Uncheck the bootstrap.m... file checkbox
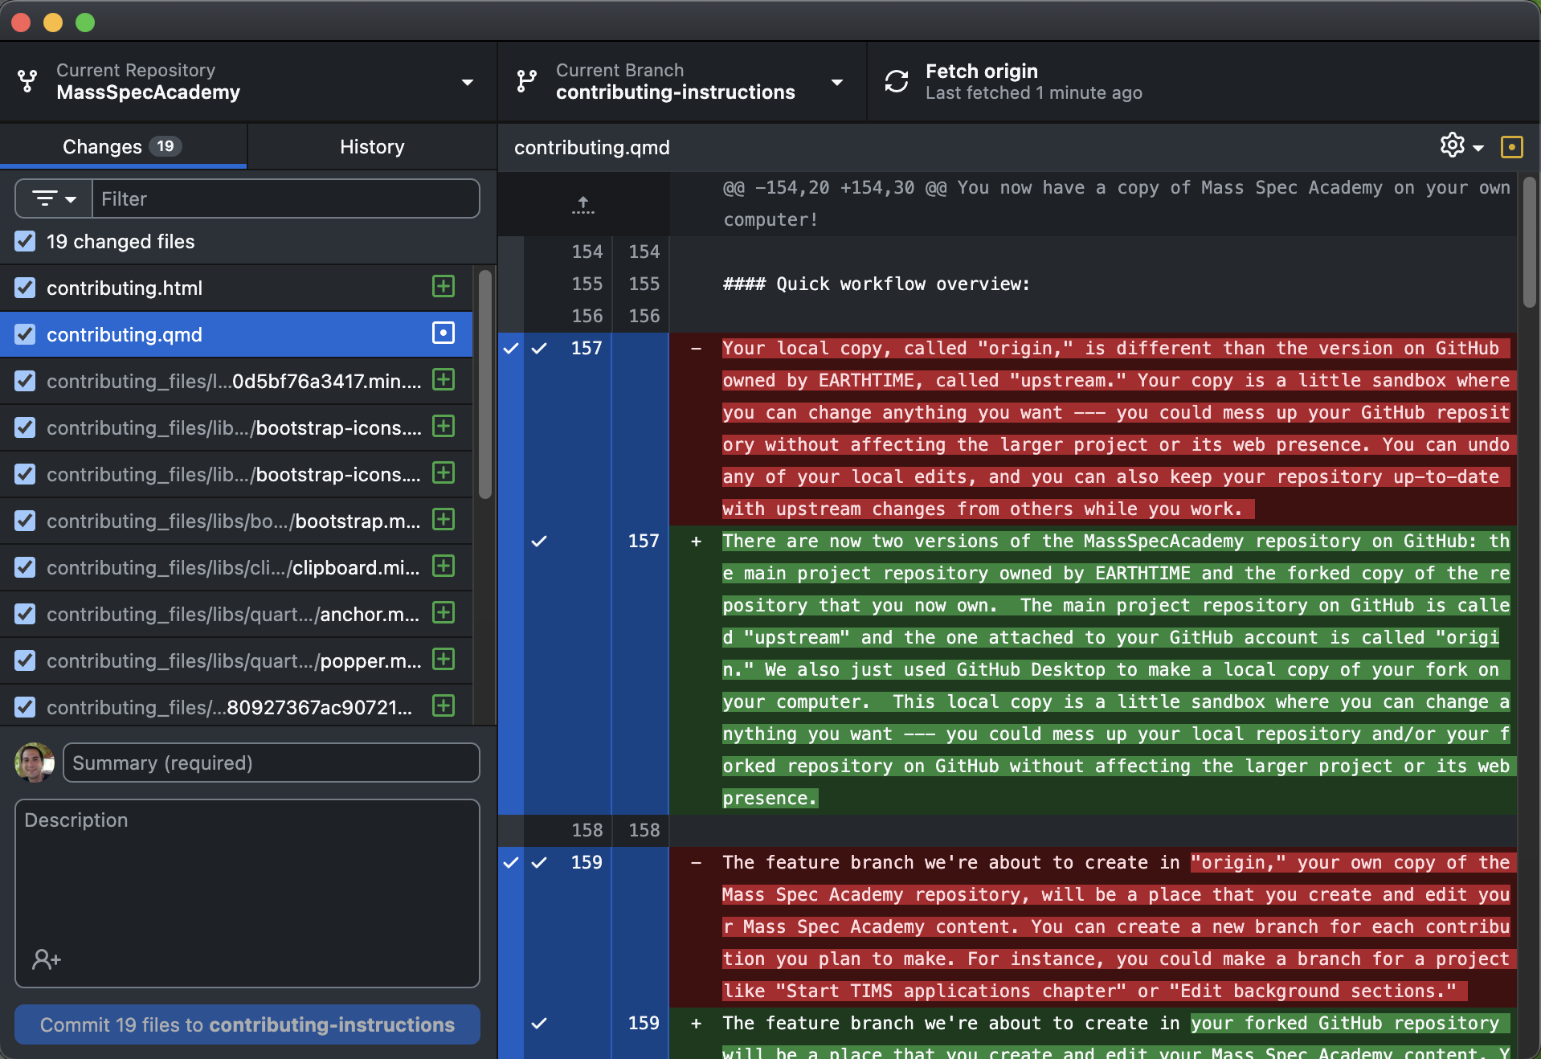This screenshot has height=1059, width=1541. coord(25,521)
